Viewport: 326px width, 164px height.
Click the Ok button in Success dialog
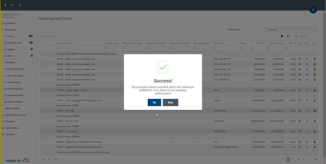coord(154,103)
